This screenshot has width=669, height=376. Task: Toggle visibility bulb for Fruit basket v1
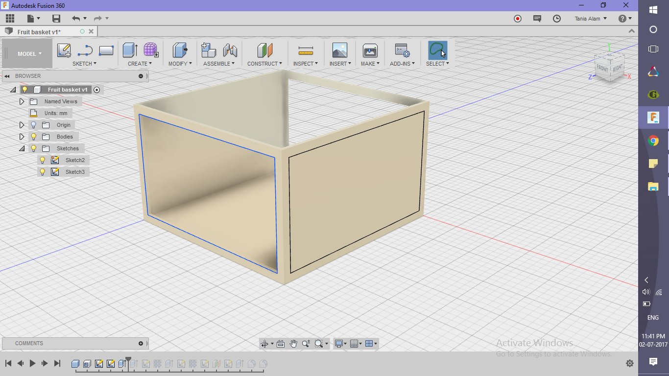tap(24, 90)
